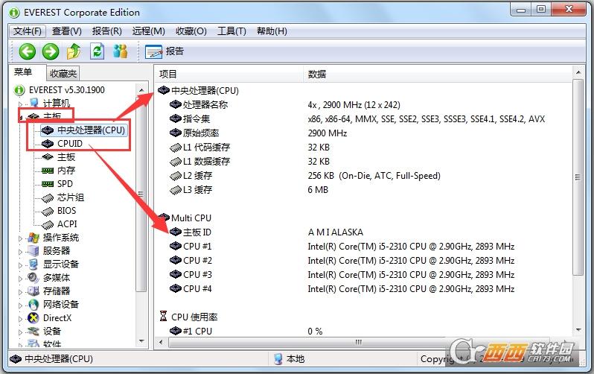The height and width of the screenshot is (374, 594).
Task: Click the 设备 device icon
Action: pyautogui.click(x=33, y=331)
